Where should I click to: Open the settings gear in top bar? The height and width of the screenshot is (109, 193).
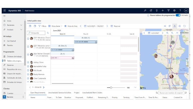click(x=174, y=11)
